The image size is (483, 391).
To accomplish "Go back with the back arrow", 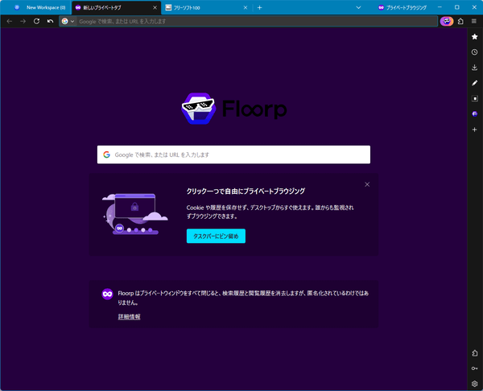I will click(x=10, y=21).
